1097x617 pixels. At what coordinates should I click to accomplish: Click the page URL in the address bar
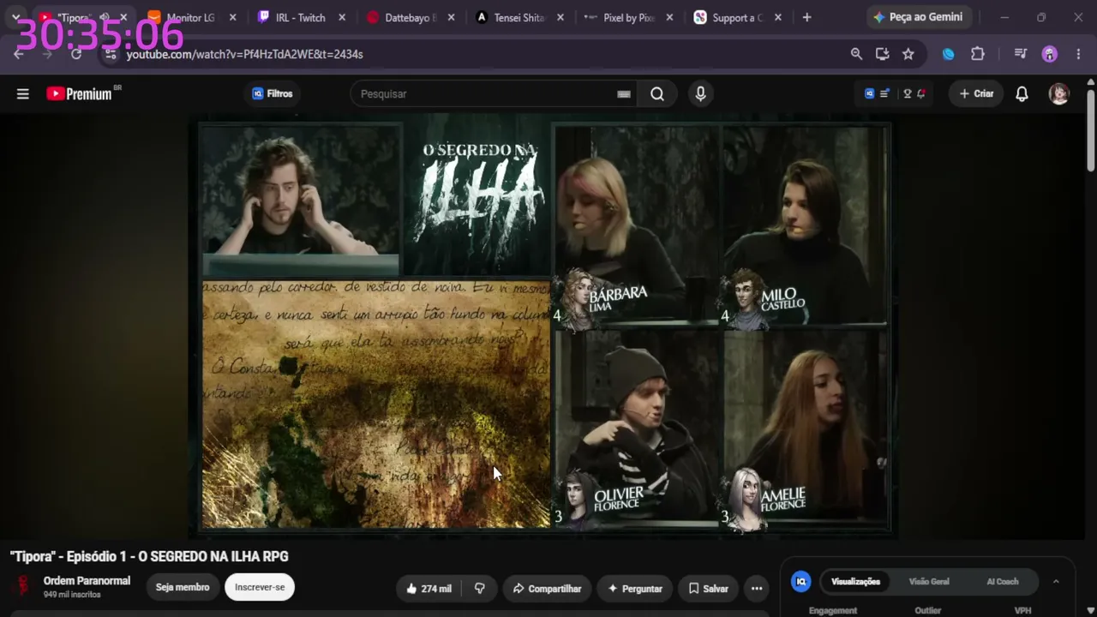[245, 54]
